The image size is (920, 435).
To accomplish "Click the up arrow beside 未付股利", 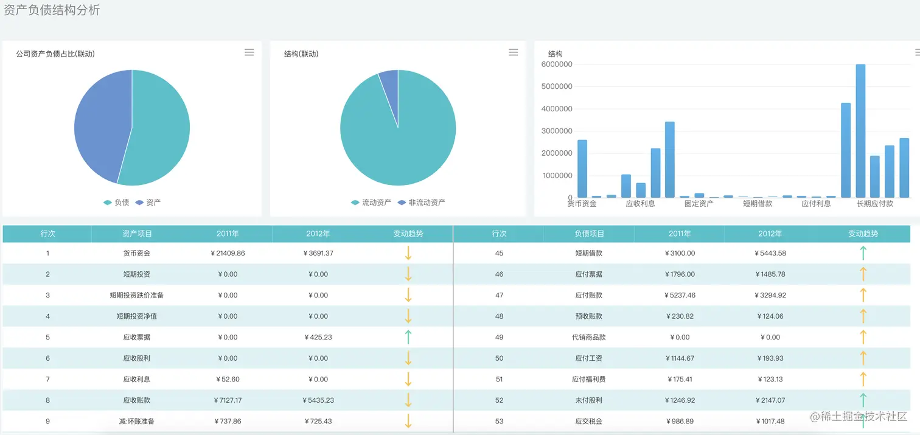I will [x=863, y=399].
